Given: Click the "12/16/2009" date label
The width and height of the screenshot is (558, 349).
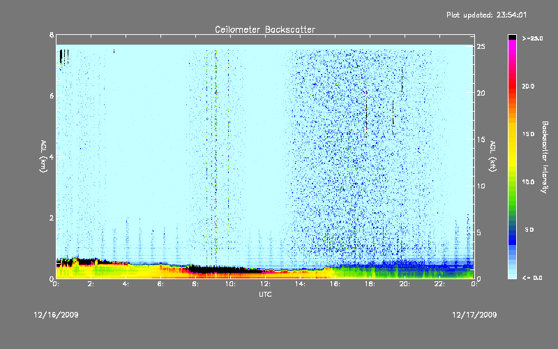Looking at the screenshot, I should (x=56, y=315).
